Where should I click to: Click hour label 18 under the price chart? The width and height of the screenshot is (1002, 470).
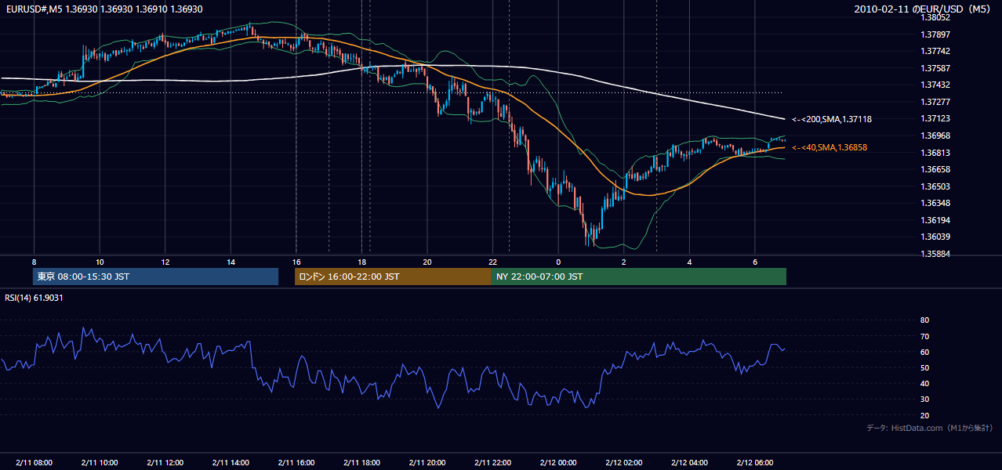(361, 262)
